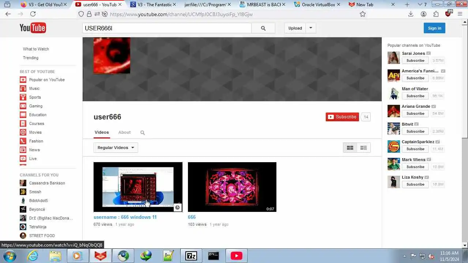The width and height of the screenshot is (468, 263).
Task: Open TetraNinja channel
Action: click(x=38, y=227)
